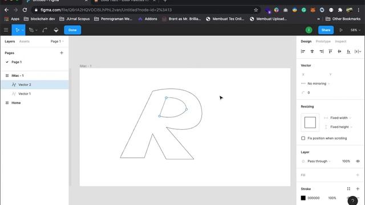Select the Home frame layer
The height and width of the screenshot is (205, 365).
[16, 102]
